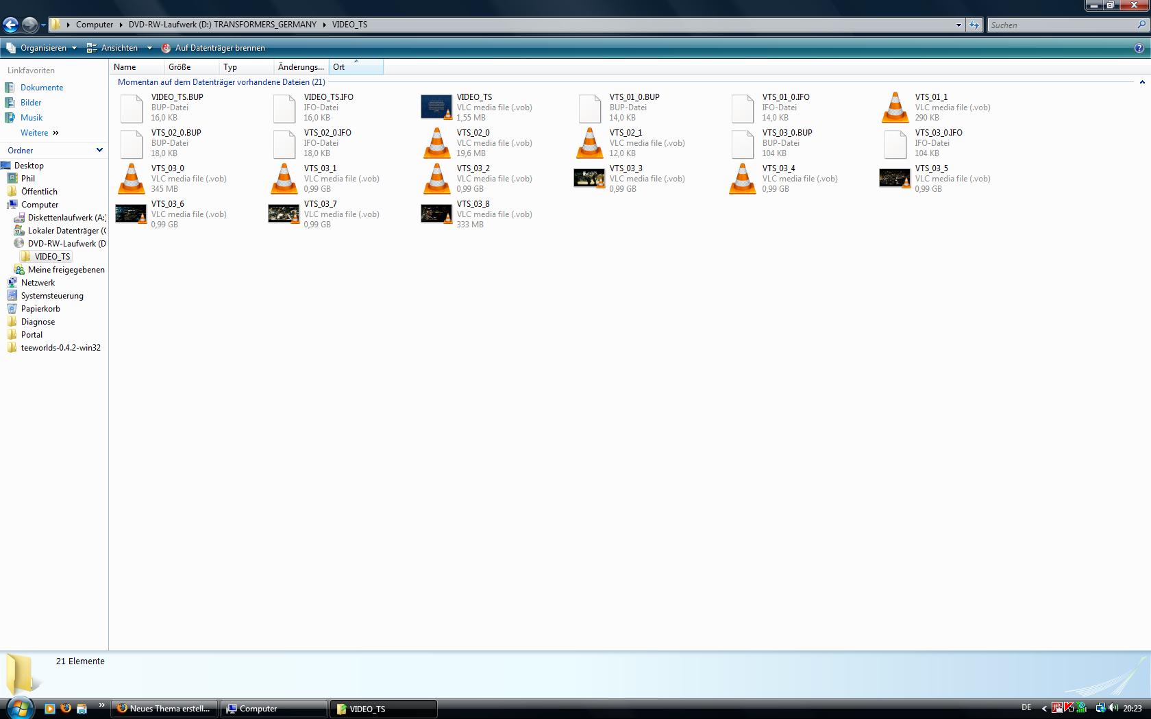Click the volume icon in system tray
This screenshot has height=719, width=1151.
click(x=1113, y=708)
